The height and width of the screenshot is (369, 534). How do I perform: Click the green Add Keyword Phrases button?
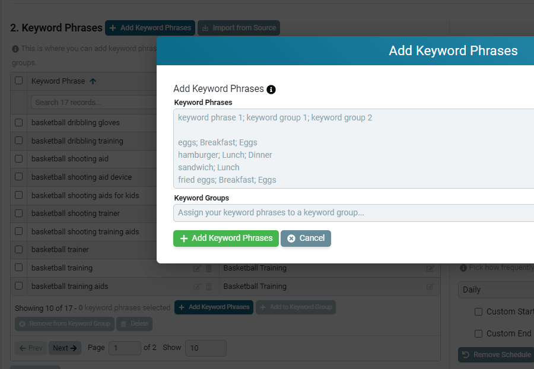pyautogui.click(x=226, y=238)
